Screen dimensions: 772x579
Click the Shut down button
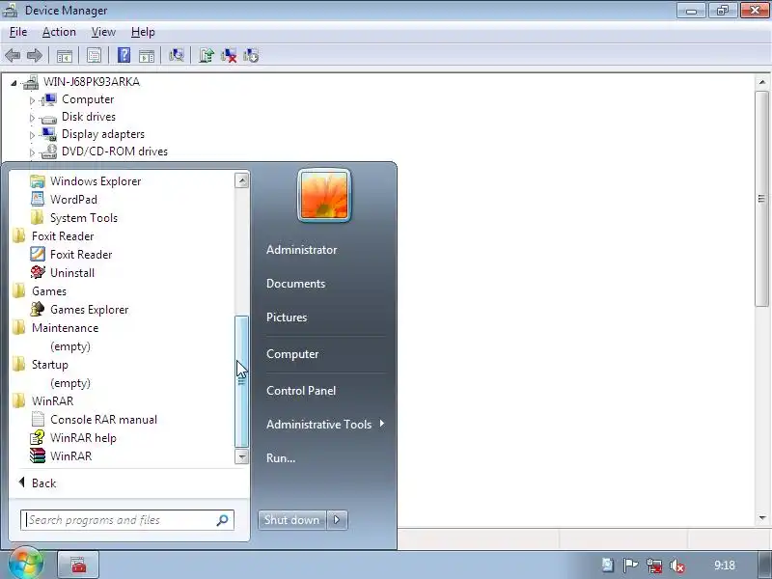(292, 520)
